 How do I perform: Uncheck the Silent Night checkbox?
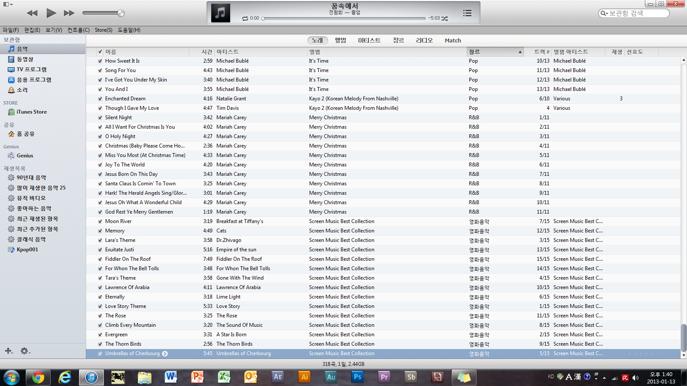[x=100, y=118]
